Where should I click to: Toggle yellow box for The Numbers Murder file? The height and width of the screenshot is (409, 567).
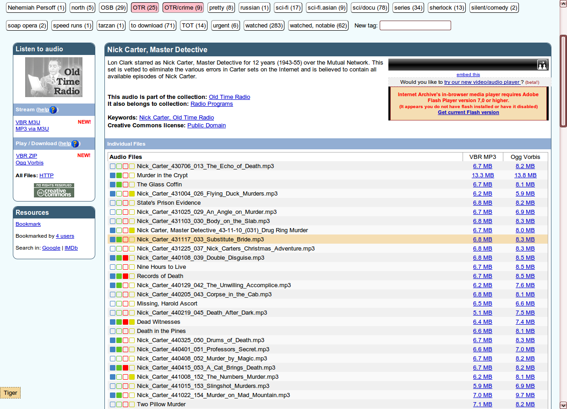click(x=132, y=377)
